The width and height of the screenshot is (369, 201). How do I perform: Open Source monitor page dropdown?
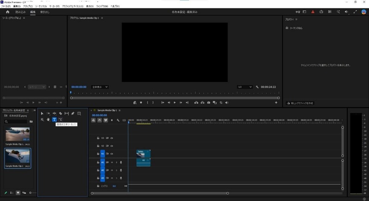[x=37, y=87]
